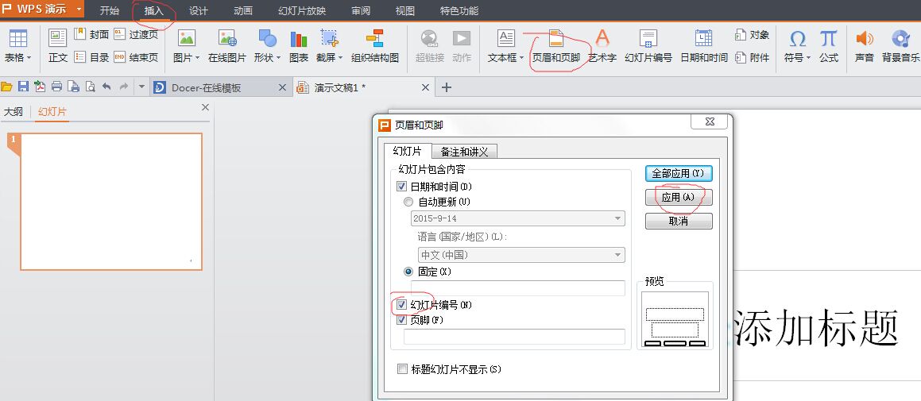Insert 日期和时间 from the ribbon

point(704,45)
